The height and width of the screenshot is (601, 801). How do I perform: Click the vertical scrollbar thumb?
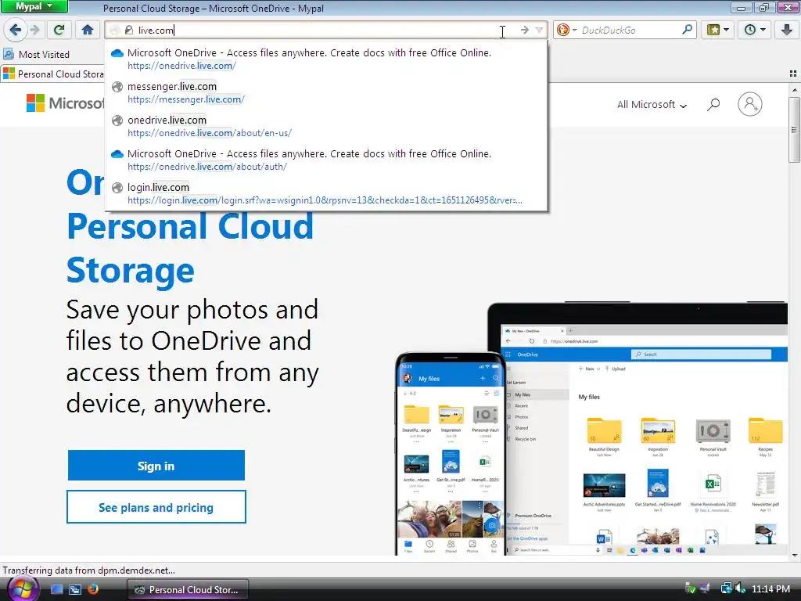794,129
